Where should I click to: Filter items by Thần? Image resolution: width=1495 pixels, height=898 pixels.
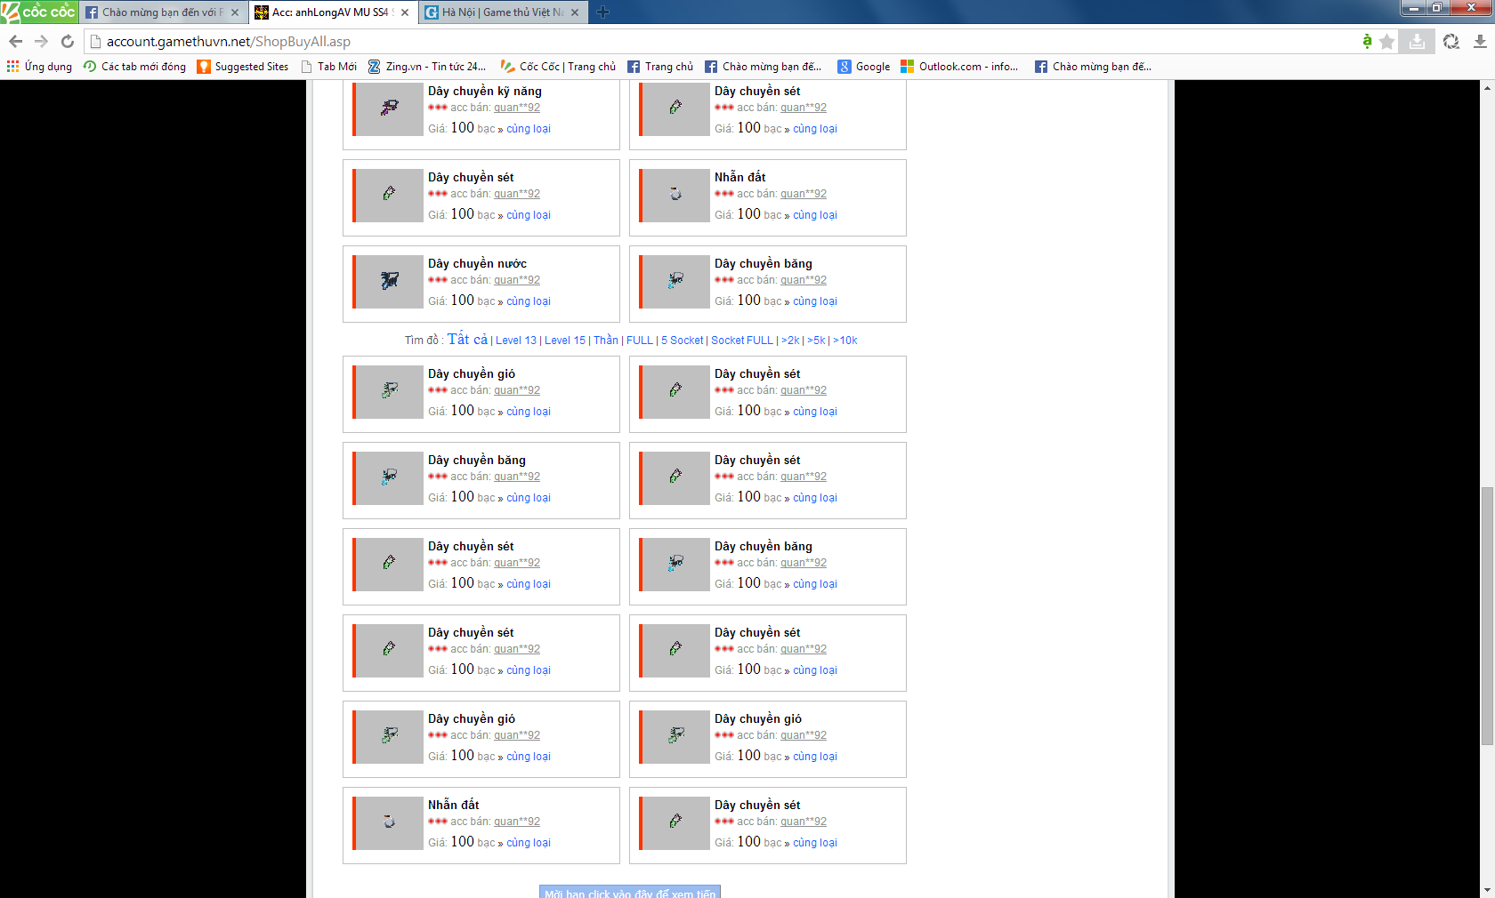[x=606, y=341]
